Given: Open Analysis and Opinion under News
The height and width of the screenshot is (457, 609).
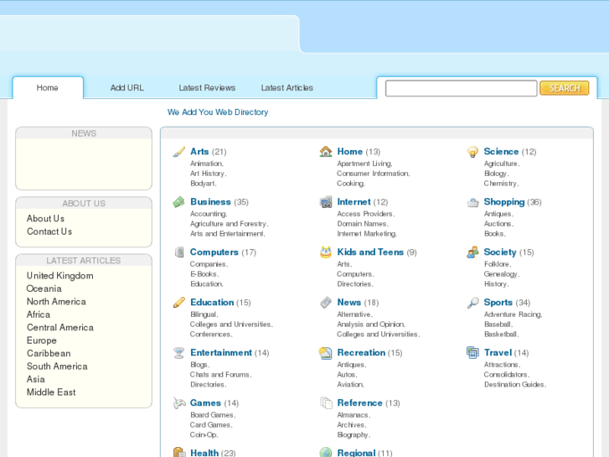Looking at the screenshot, I should (370, 325).
